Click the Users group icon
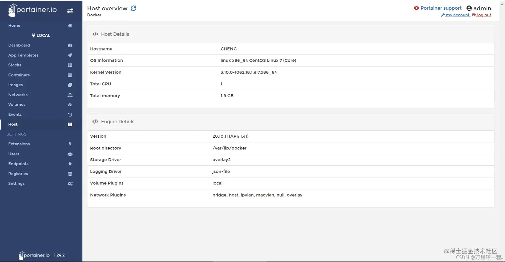This screenshot has width=505, height=262. [70, 154]
